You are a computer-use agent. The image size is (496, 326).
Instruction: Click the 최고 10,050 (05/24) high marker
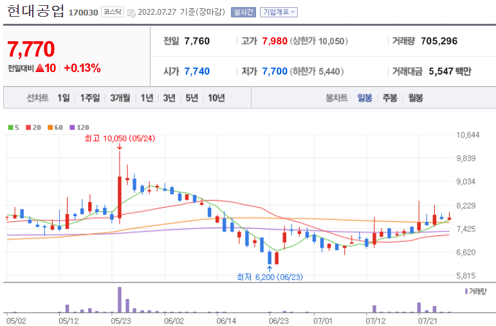point(120,138)
